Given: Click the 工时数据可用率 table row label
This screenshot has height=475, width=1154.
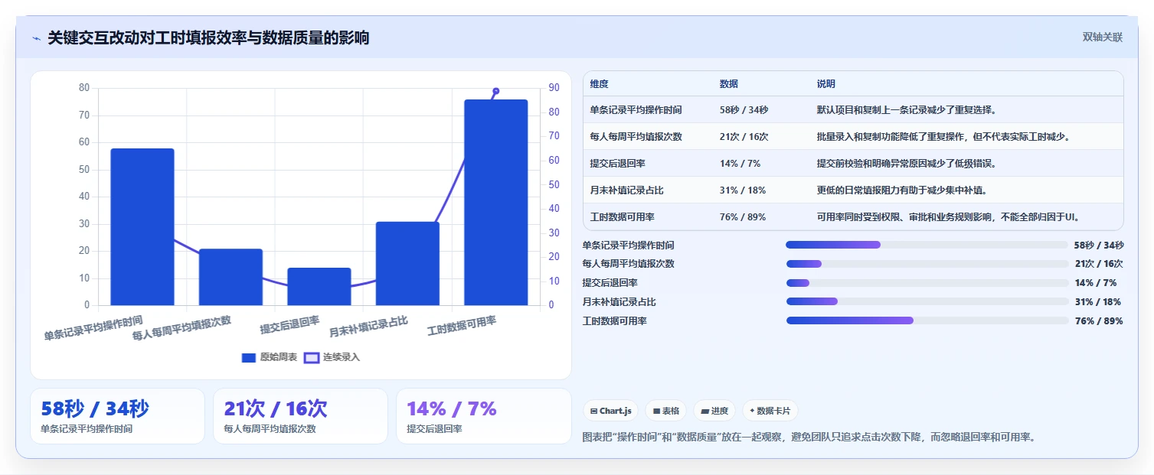Looking at the screenshot, I should (x=622, y=217).
